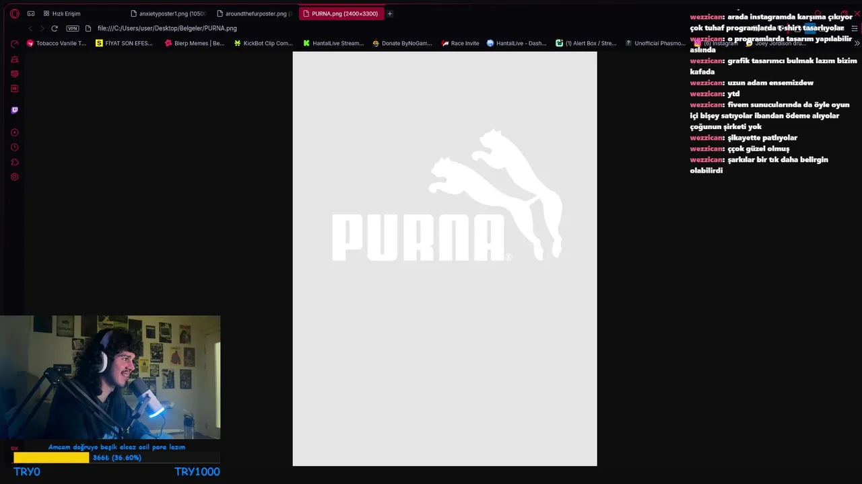Image resolution: width=862 pixels, height=484 pixels.
Task: Go forward to next page
Action: click(42, 28)
